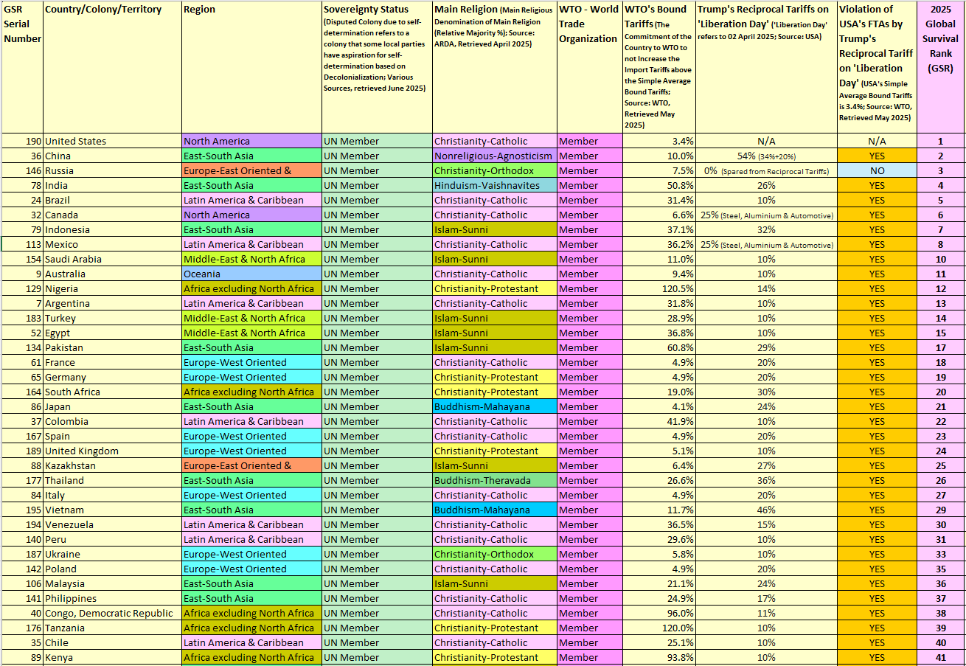Viewport: 966px width, 666px height.
Task: Select the 'France' country cell
Action: pos(112,362)
